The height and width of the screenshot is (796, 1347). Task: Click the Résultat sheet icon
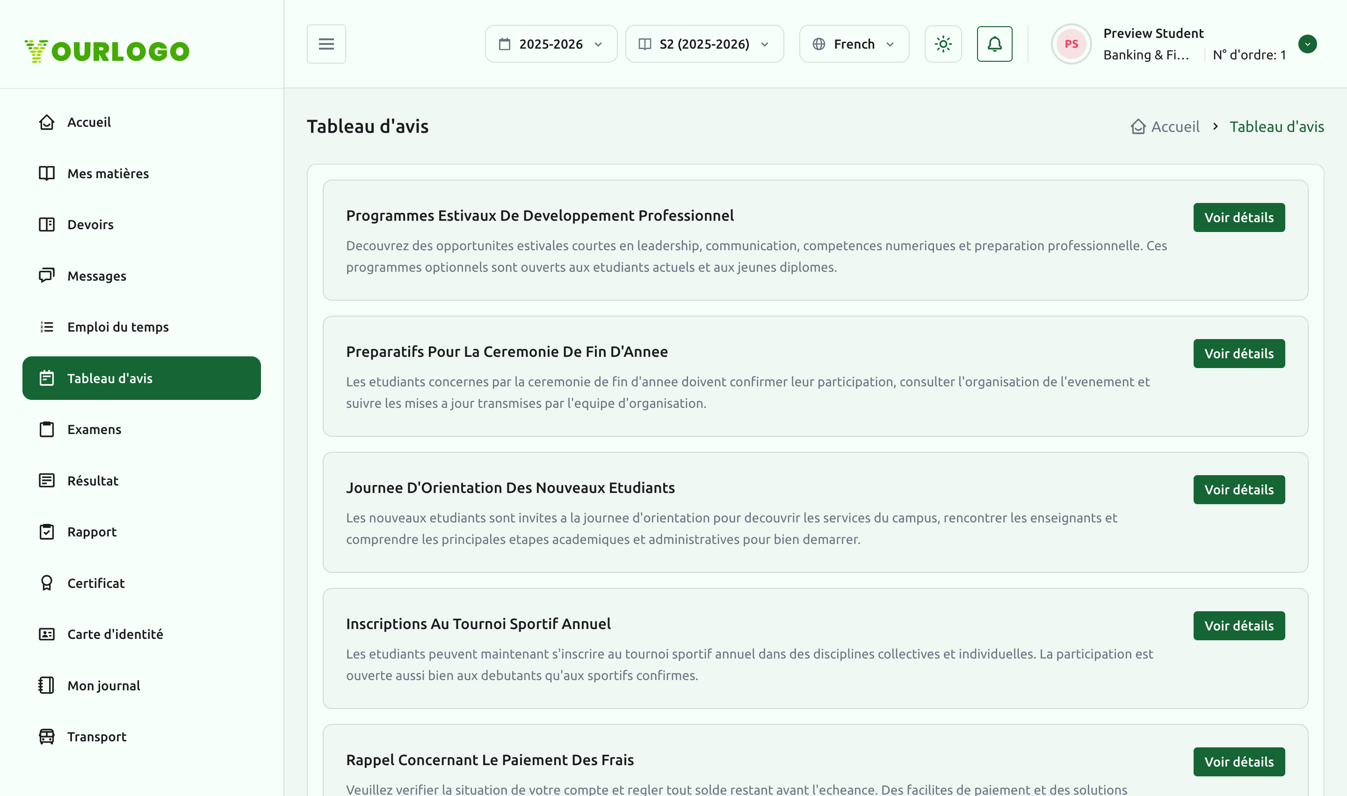pyautogui.click(x=47, y=481)
